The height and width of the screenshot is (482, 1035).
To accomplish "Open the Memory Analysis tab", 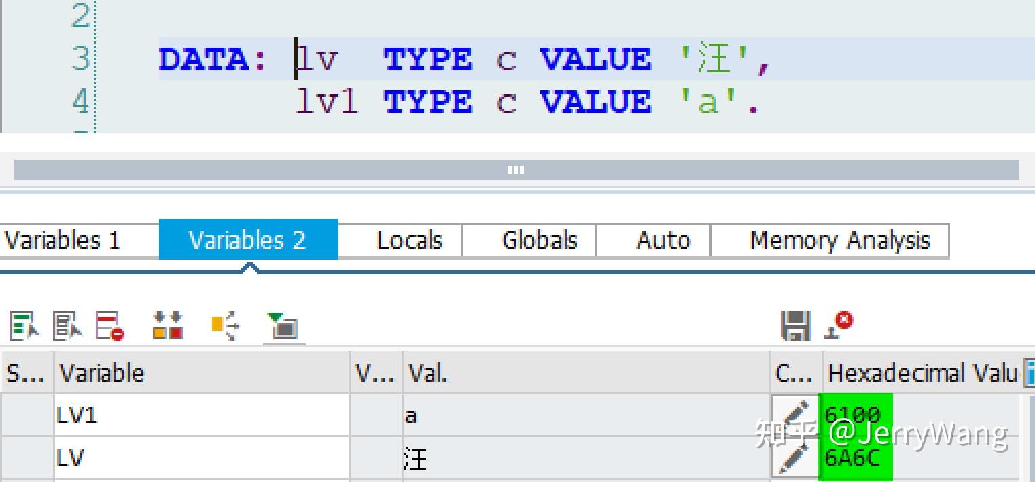I will coord(832,239).
